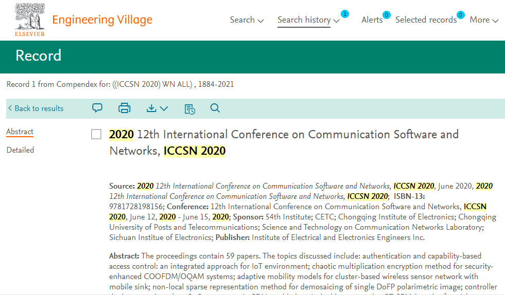Switch to the Detailed view tab

20,150
